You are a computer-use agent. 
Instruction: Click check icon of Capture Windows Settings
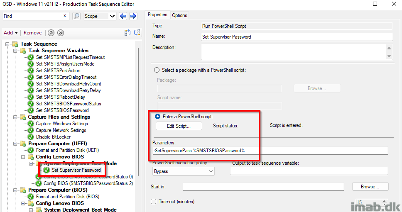(31, 124)
